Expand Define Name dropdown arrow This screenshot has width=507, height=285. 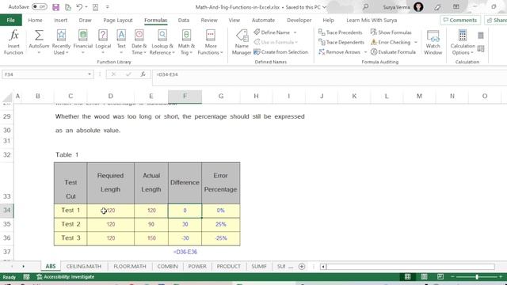[x=295, y=32]
